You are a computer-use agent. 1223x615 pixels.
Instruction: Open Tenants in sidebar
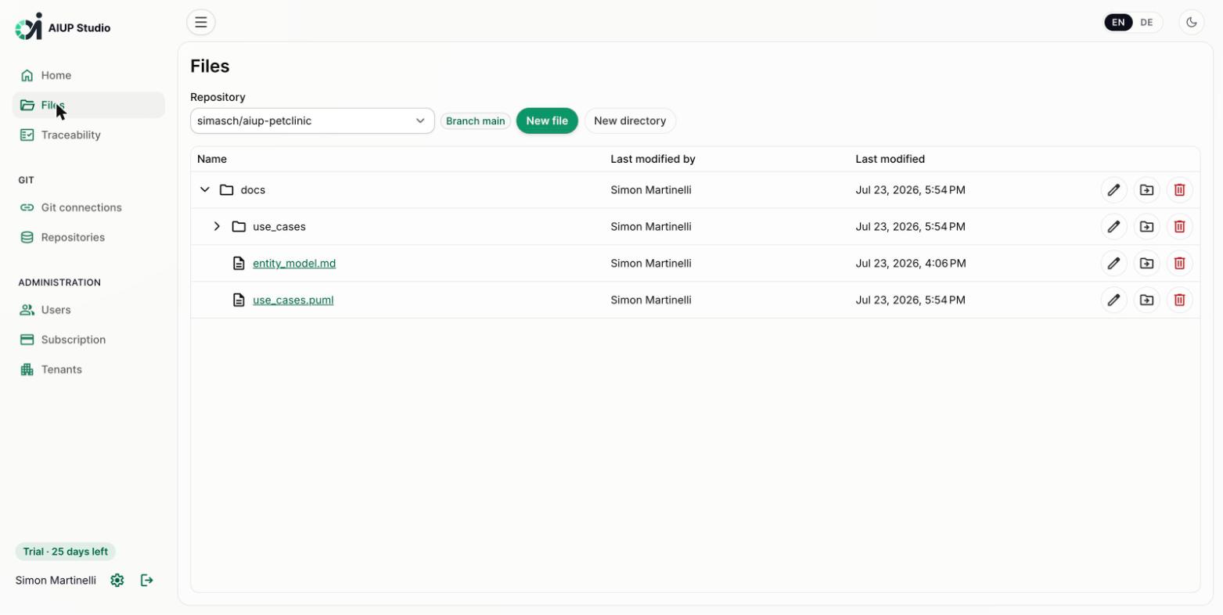(x=88, y=370)
